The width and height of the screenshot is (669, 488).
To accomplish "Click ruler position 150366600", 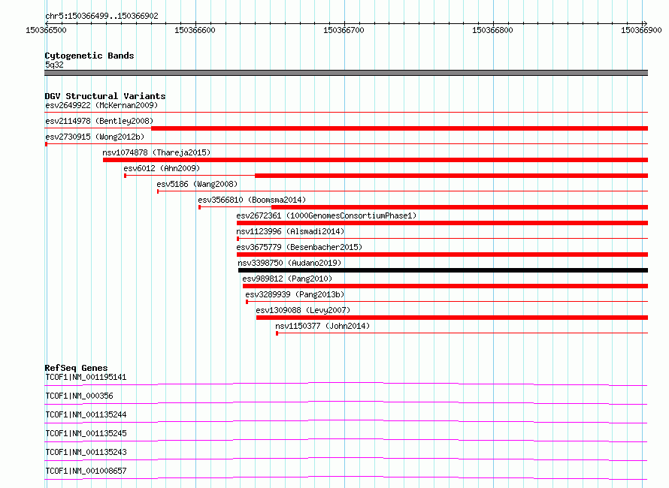I will click(x=195, y=30).
